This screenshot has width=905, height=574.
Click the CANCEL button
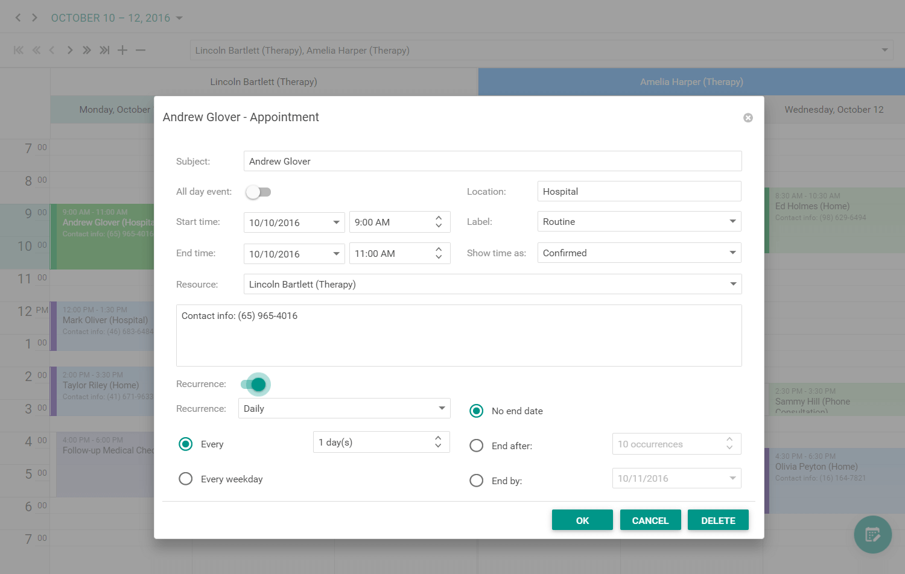pos(650,519)
